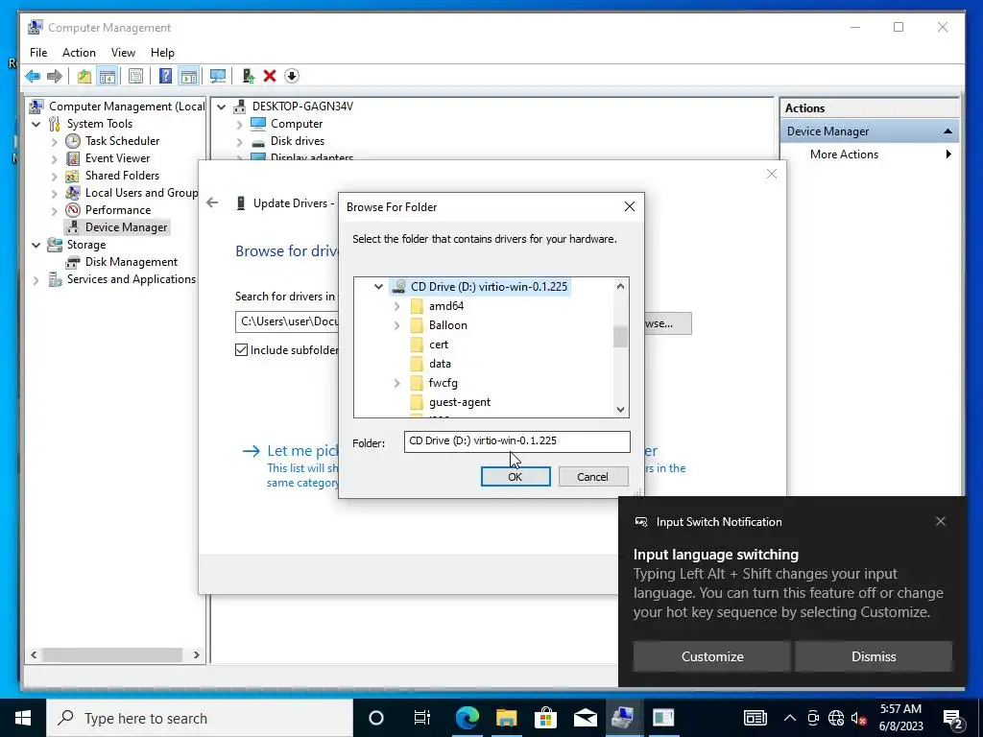Screen dimensions: 983x737
Task: Select the fwcfg folder
Action: point(443,383)
